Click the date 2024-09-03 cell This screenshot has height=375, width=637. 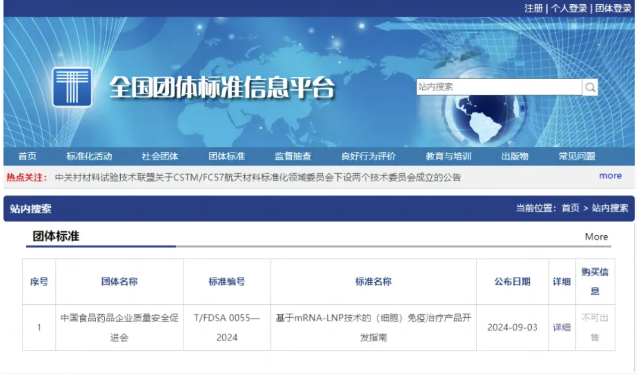coord(513,328)
